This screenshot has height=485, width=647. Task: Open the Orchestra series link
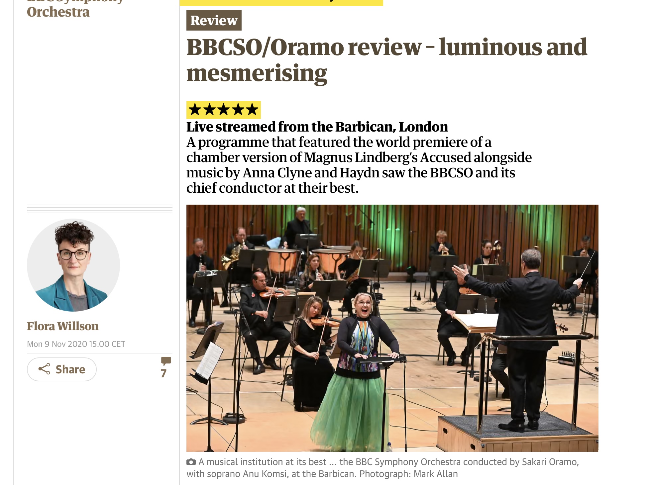pos(58,12)
